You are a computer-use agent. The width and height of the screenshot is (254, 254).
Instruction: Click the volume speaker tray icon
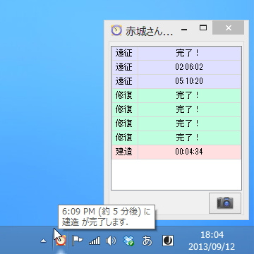[x=111, y=241]
